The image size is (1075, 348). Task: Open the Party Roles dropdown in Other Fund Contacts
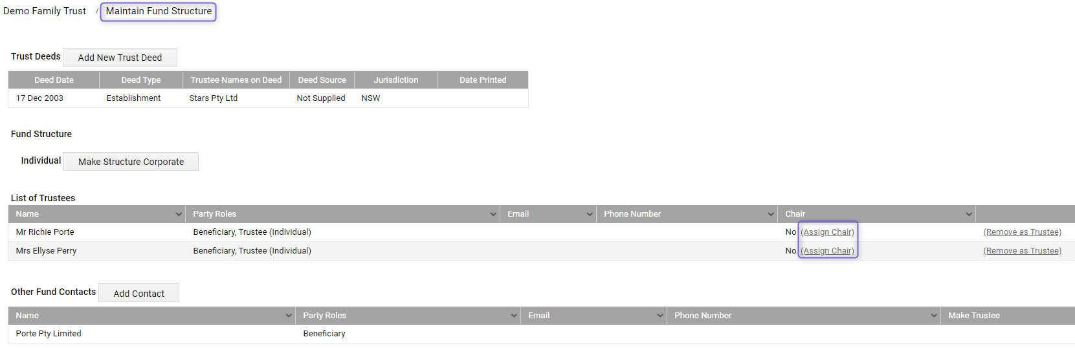coord(514,316)
